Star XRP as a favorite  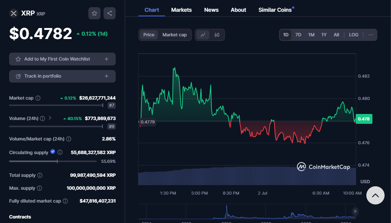click(x=94, y=13)
